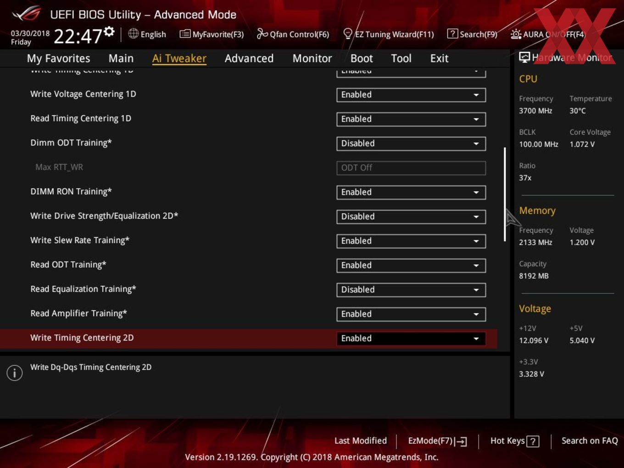Click the +5V reading 5.040 V
The image size is (624, 468).
click(x=582, y=340)
